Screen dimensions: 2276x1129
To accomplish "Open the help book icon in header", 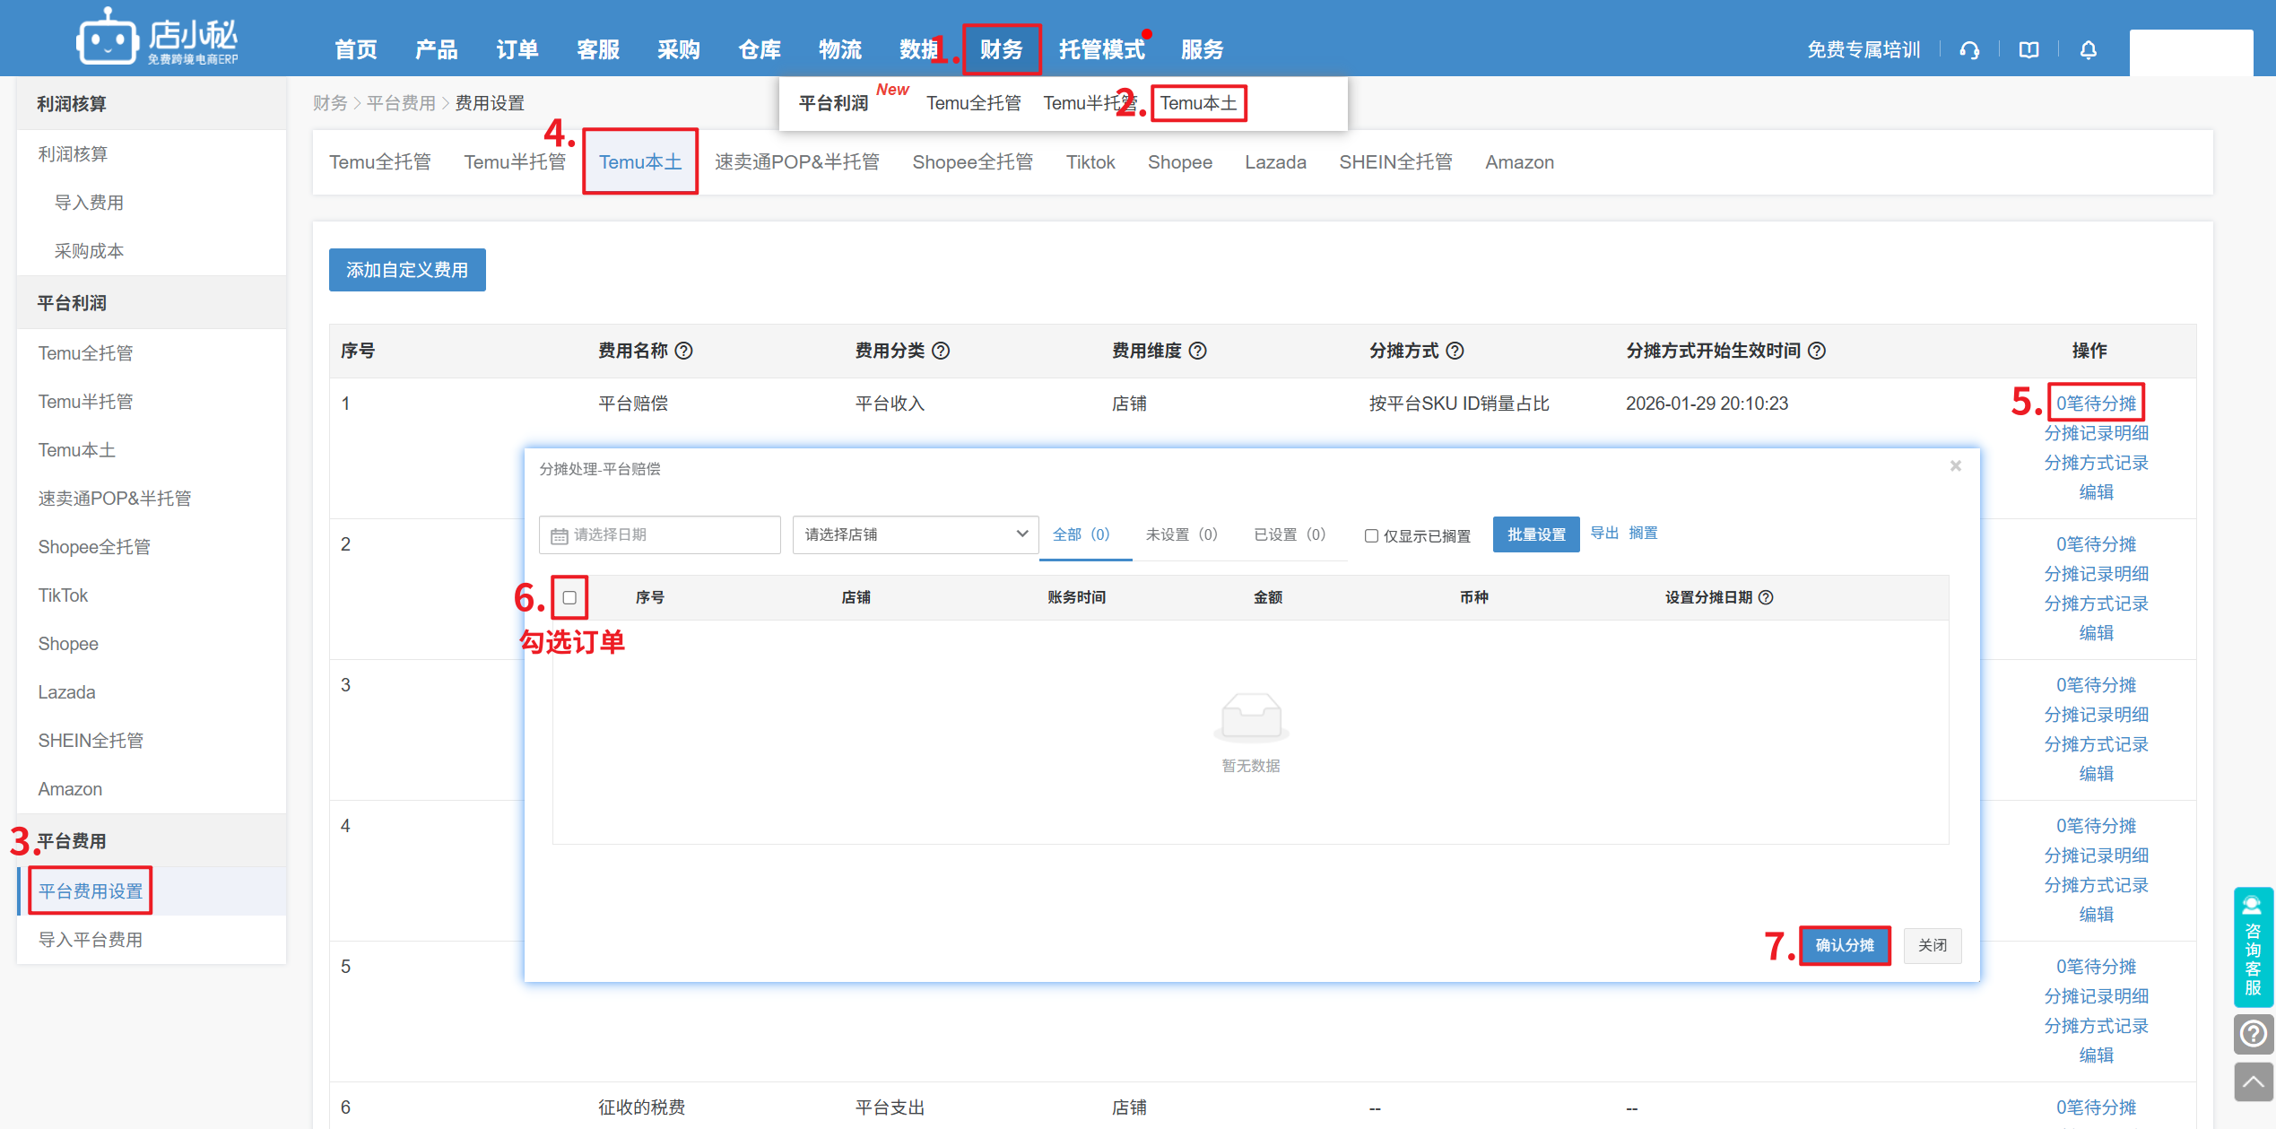I will 2028,50.
